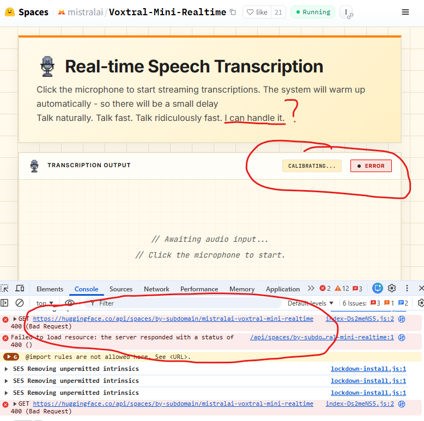
Task: Click the 6 Issues label
Action: 354,303
